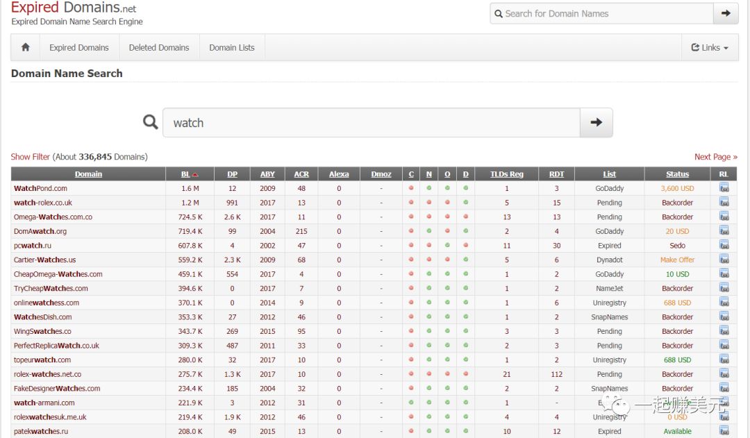Sort table by ABY column
The height and width of the screenshot is (438, 750).
click(267, 174)
